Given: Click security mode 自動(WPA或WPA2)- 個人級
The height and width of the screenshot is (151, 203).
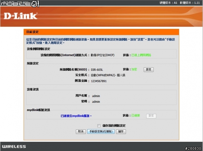Looking at the screenshot, I should click(108, 75).
